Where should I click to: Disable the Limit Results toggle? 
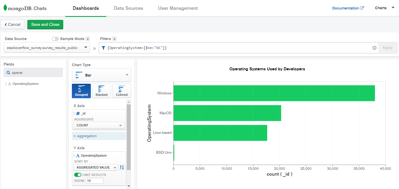click(78, 175)
